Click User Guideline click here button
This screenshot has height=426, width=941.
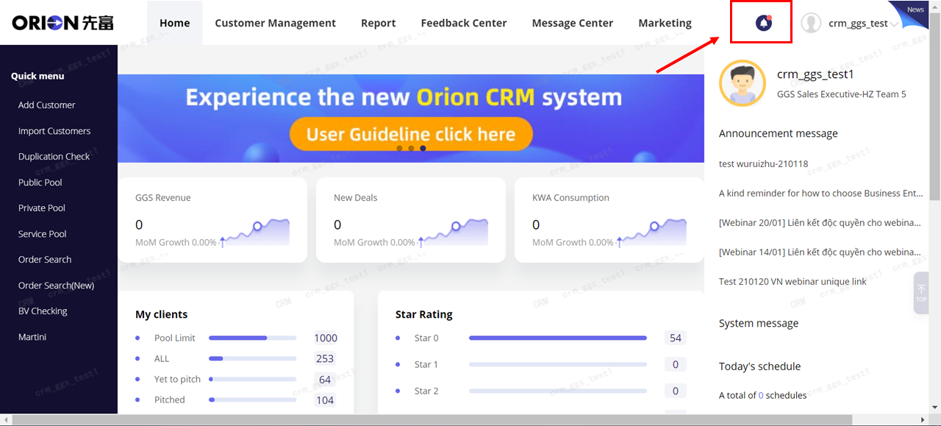(411, 135)
